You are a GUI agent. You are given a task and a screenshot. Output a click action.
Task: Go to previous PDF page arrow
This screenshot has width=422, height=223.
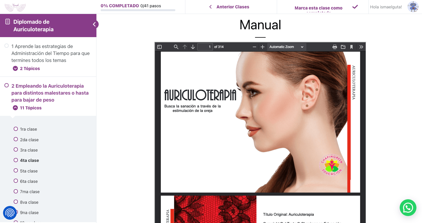(x=185, y=47)
